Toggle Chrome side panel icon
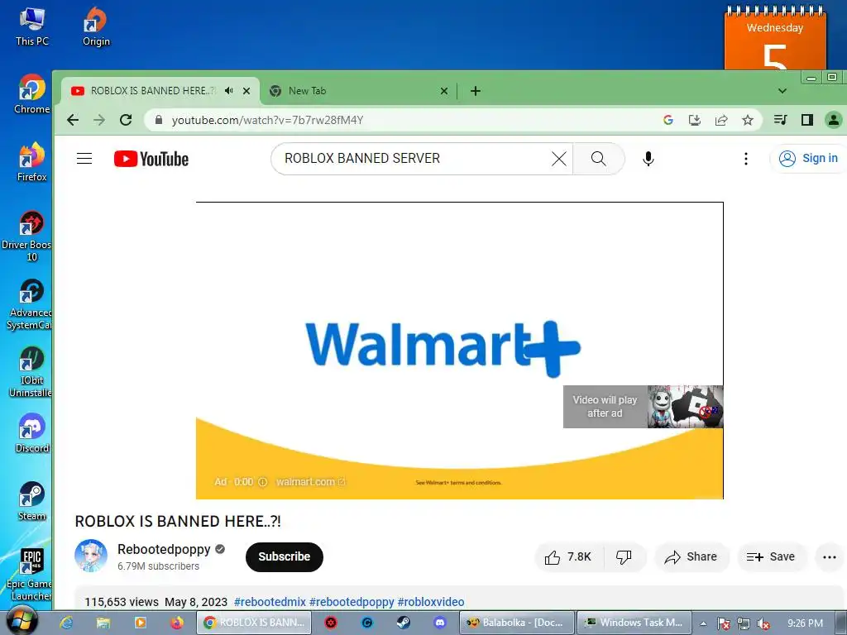 (807, 120)
